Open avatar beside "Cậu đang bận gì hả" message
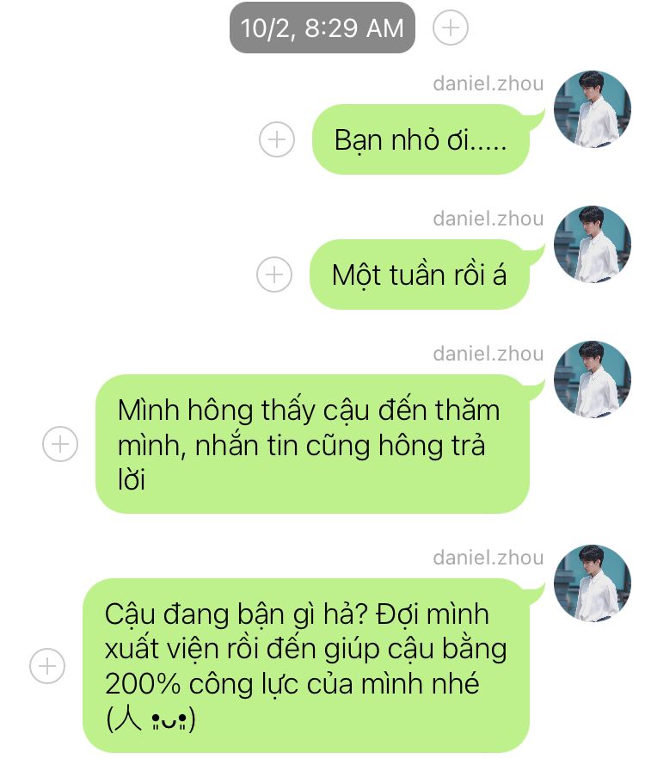This screenshot has width=645, height=771. [593, 583]
